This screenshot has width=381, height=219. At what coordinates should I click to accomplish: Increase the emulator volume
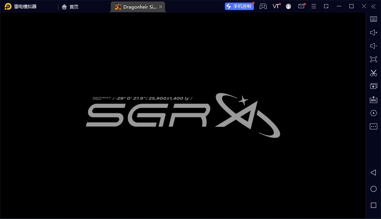pos(374,33)
